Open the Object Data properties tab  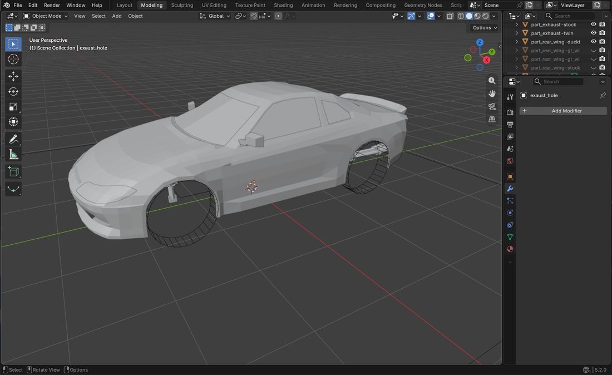point(510,237)
